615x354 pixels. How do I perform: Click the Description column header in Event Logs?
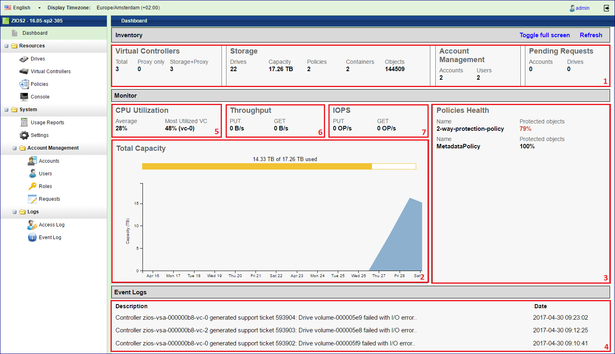[131, 306]
